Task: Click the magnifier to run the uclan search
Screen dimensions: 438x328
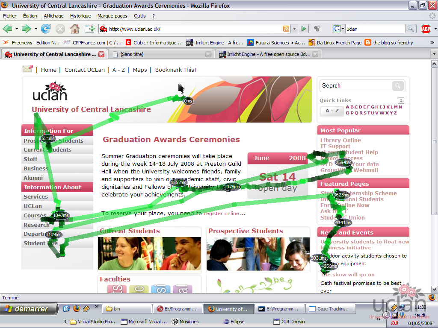Action: (x=411, y=29)
